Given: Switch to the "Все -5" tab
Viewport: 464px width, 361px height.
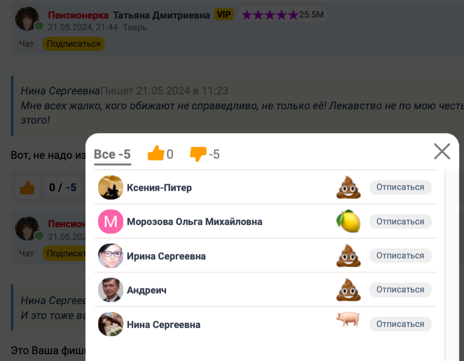Looking at the screenshot, I should pos(112,154).
